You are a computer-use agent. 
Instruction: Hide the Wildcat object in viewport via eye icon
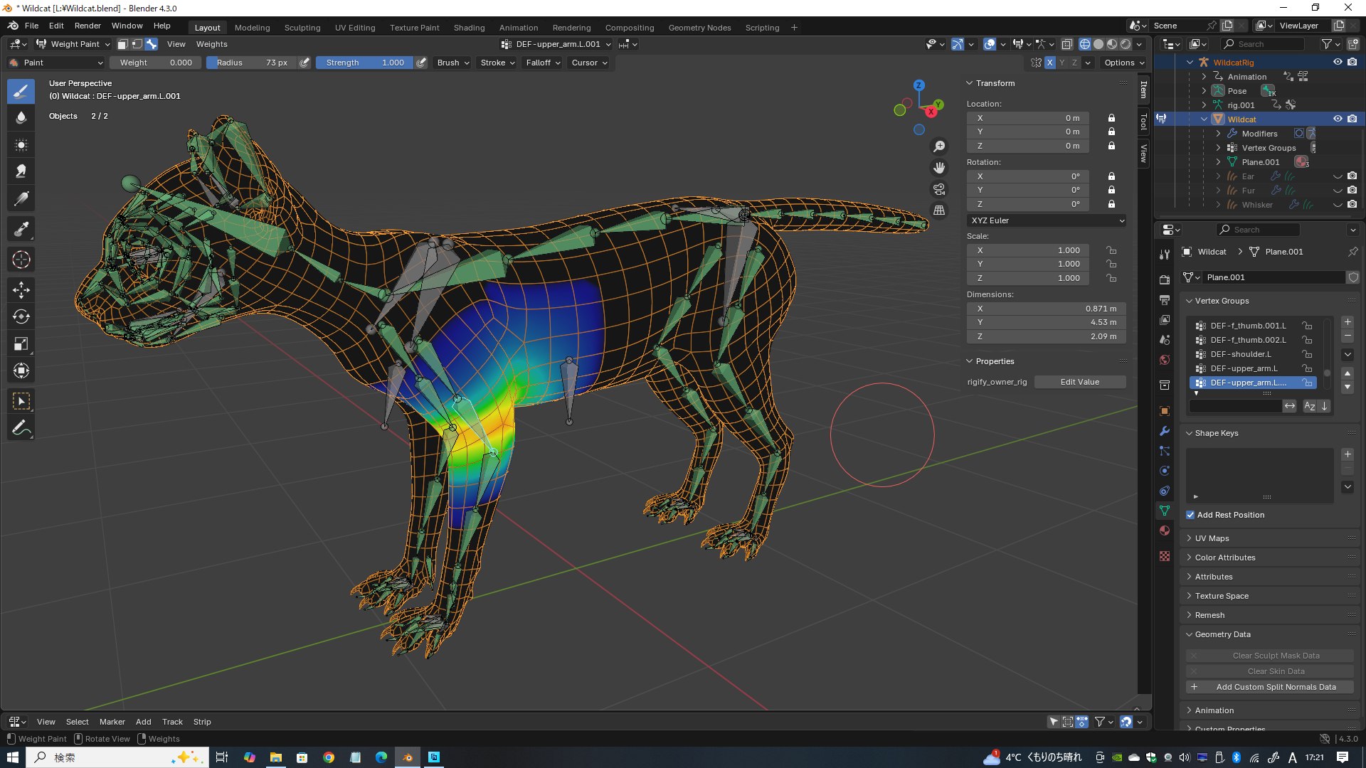[x=1338, y=119]
